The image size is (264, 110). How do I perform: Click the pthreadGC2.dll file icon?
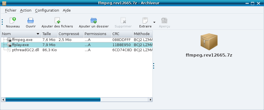coord(9,50)
